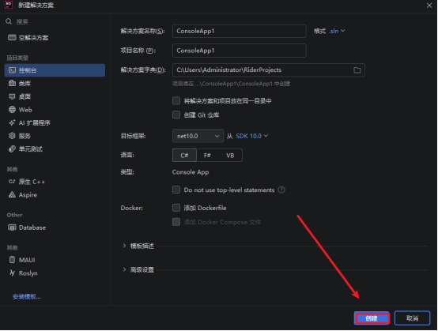Check put solution and project in same directory
The height and width of the screenshot is (331, 438).
[176, 100]
